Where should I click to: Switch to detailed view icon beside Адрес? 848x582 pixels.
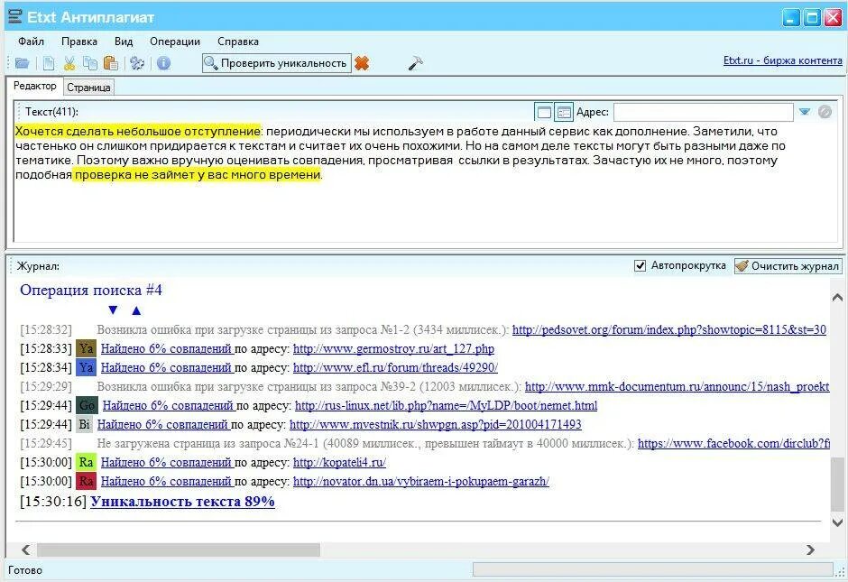click(x=564, y=112)
